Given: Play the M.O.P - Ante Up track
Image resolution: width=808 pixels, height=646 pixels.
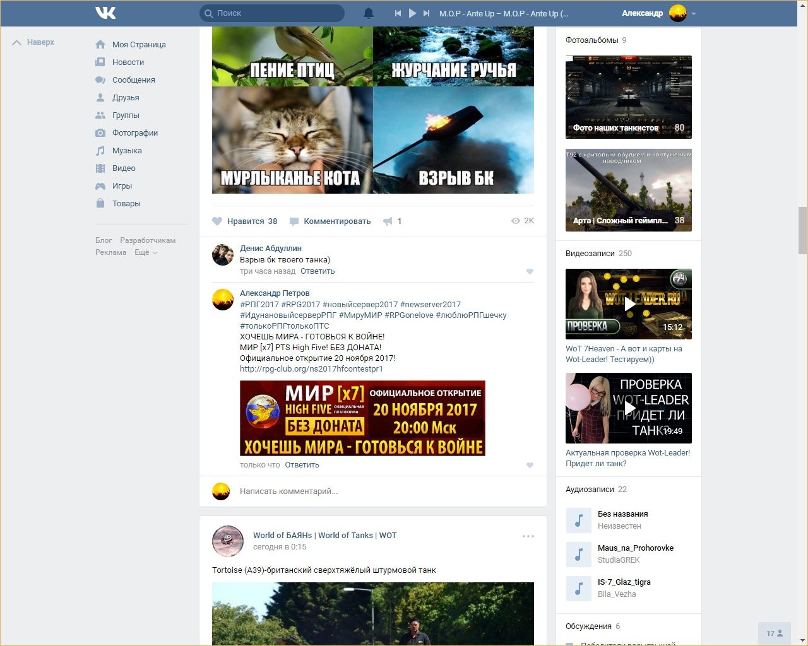Looking at the screenshot, I should coord(412,13).
